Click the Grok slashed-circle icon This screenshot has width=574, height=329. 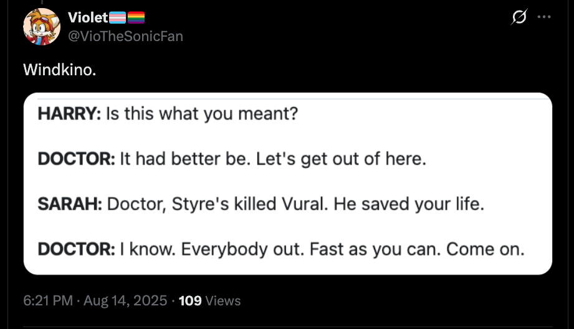tap(516, 19)
